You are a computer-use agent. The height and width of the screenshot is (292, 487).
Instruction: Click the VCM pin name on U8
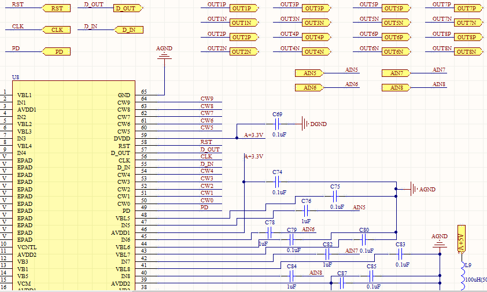[24, 283]
